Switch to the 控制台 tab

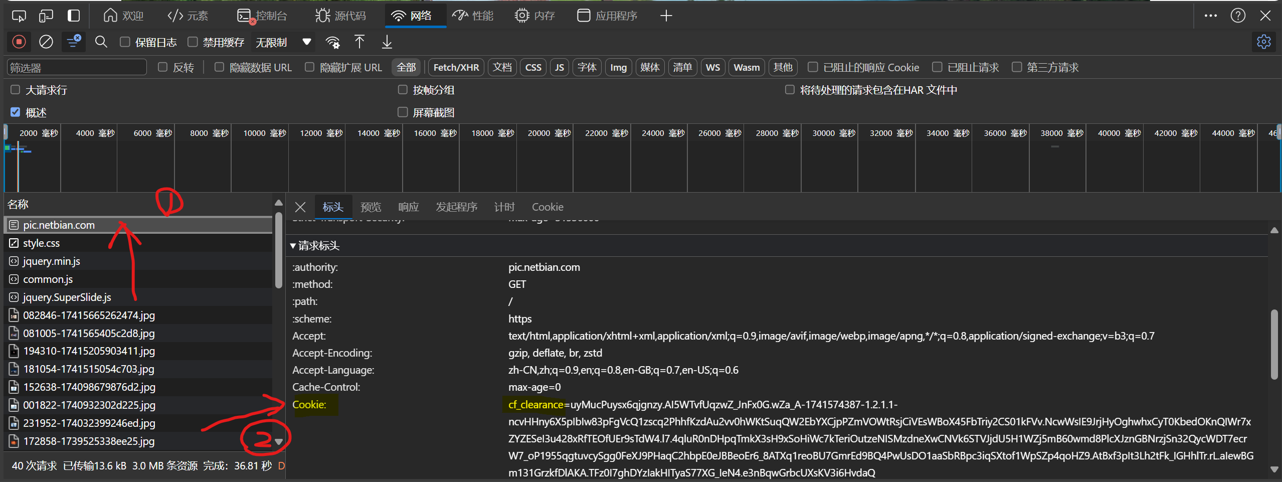pyautogui.click(x=262, y=16)
